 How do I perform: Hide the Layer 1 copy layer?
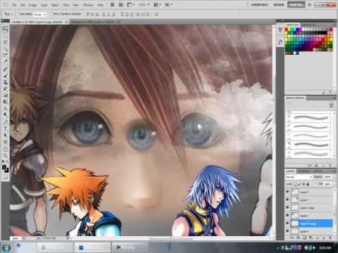click(x=287, y=207)
